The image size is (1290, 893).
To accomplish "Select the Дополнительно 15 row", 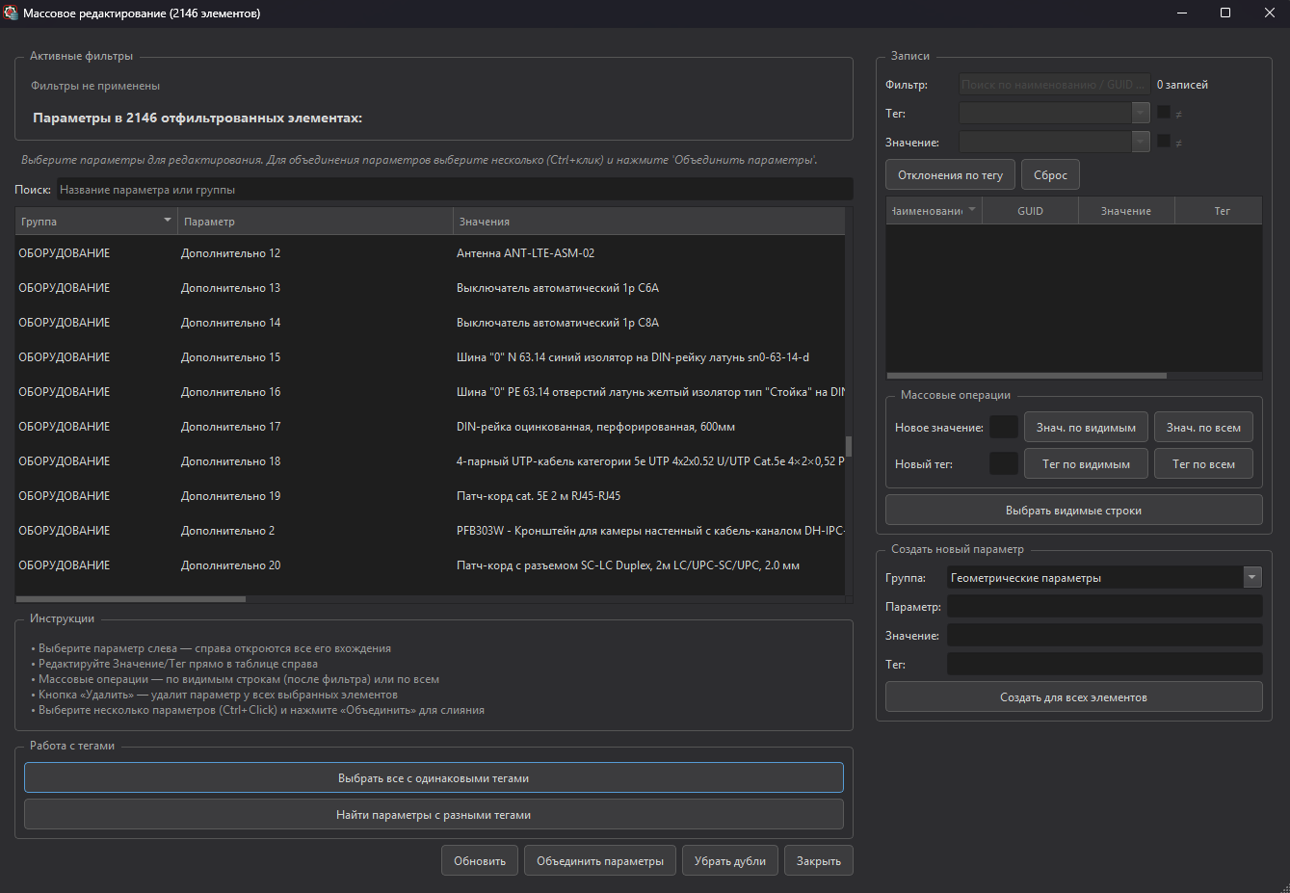I will pos(430,357).
